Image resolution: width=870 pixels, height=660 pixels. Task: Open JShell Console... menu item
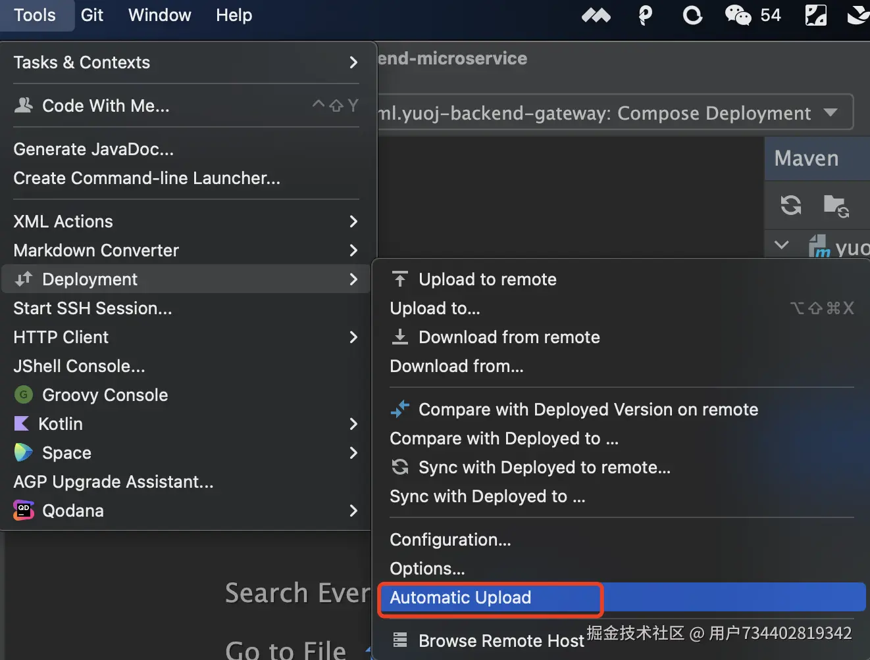(x=186, y=366)
